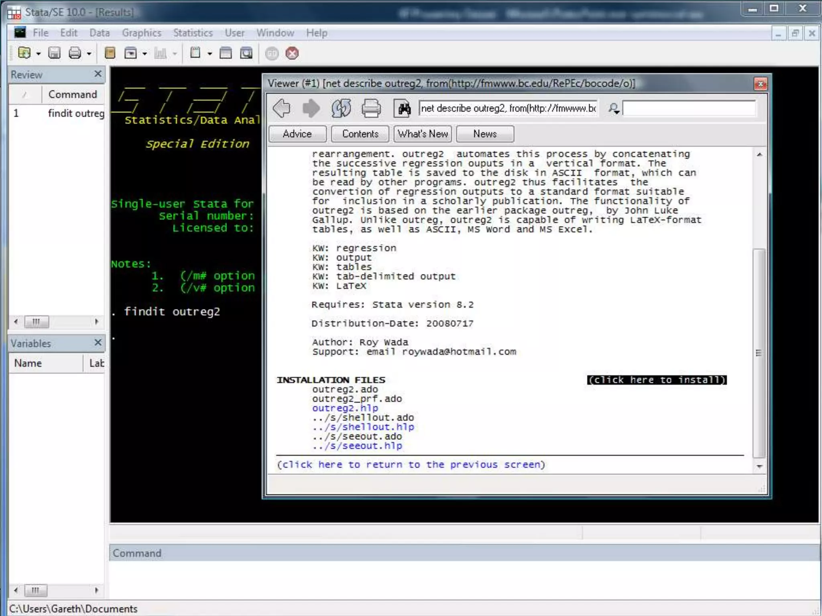Image resolution: width=822 pixels, height=616 pixels.
Task: Open the Graphics menu
Action: tap(142, 33)
